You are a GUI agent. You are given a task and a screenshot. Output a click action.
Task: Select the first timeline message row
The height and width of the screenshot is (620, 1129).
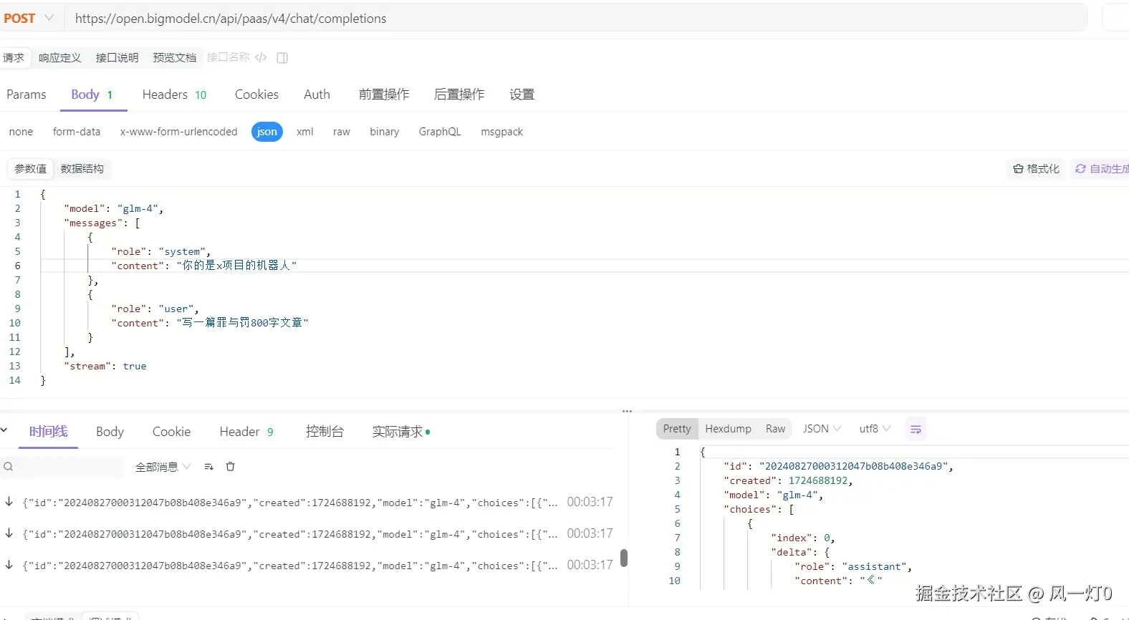308,502
